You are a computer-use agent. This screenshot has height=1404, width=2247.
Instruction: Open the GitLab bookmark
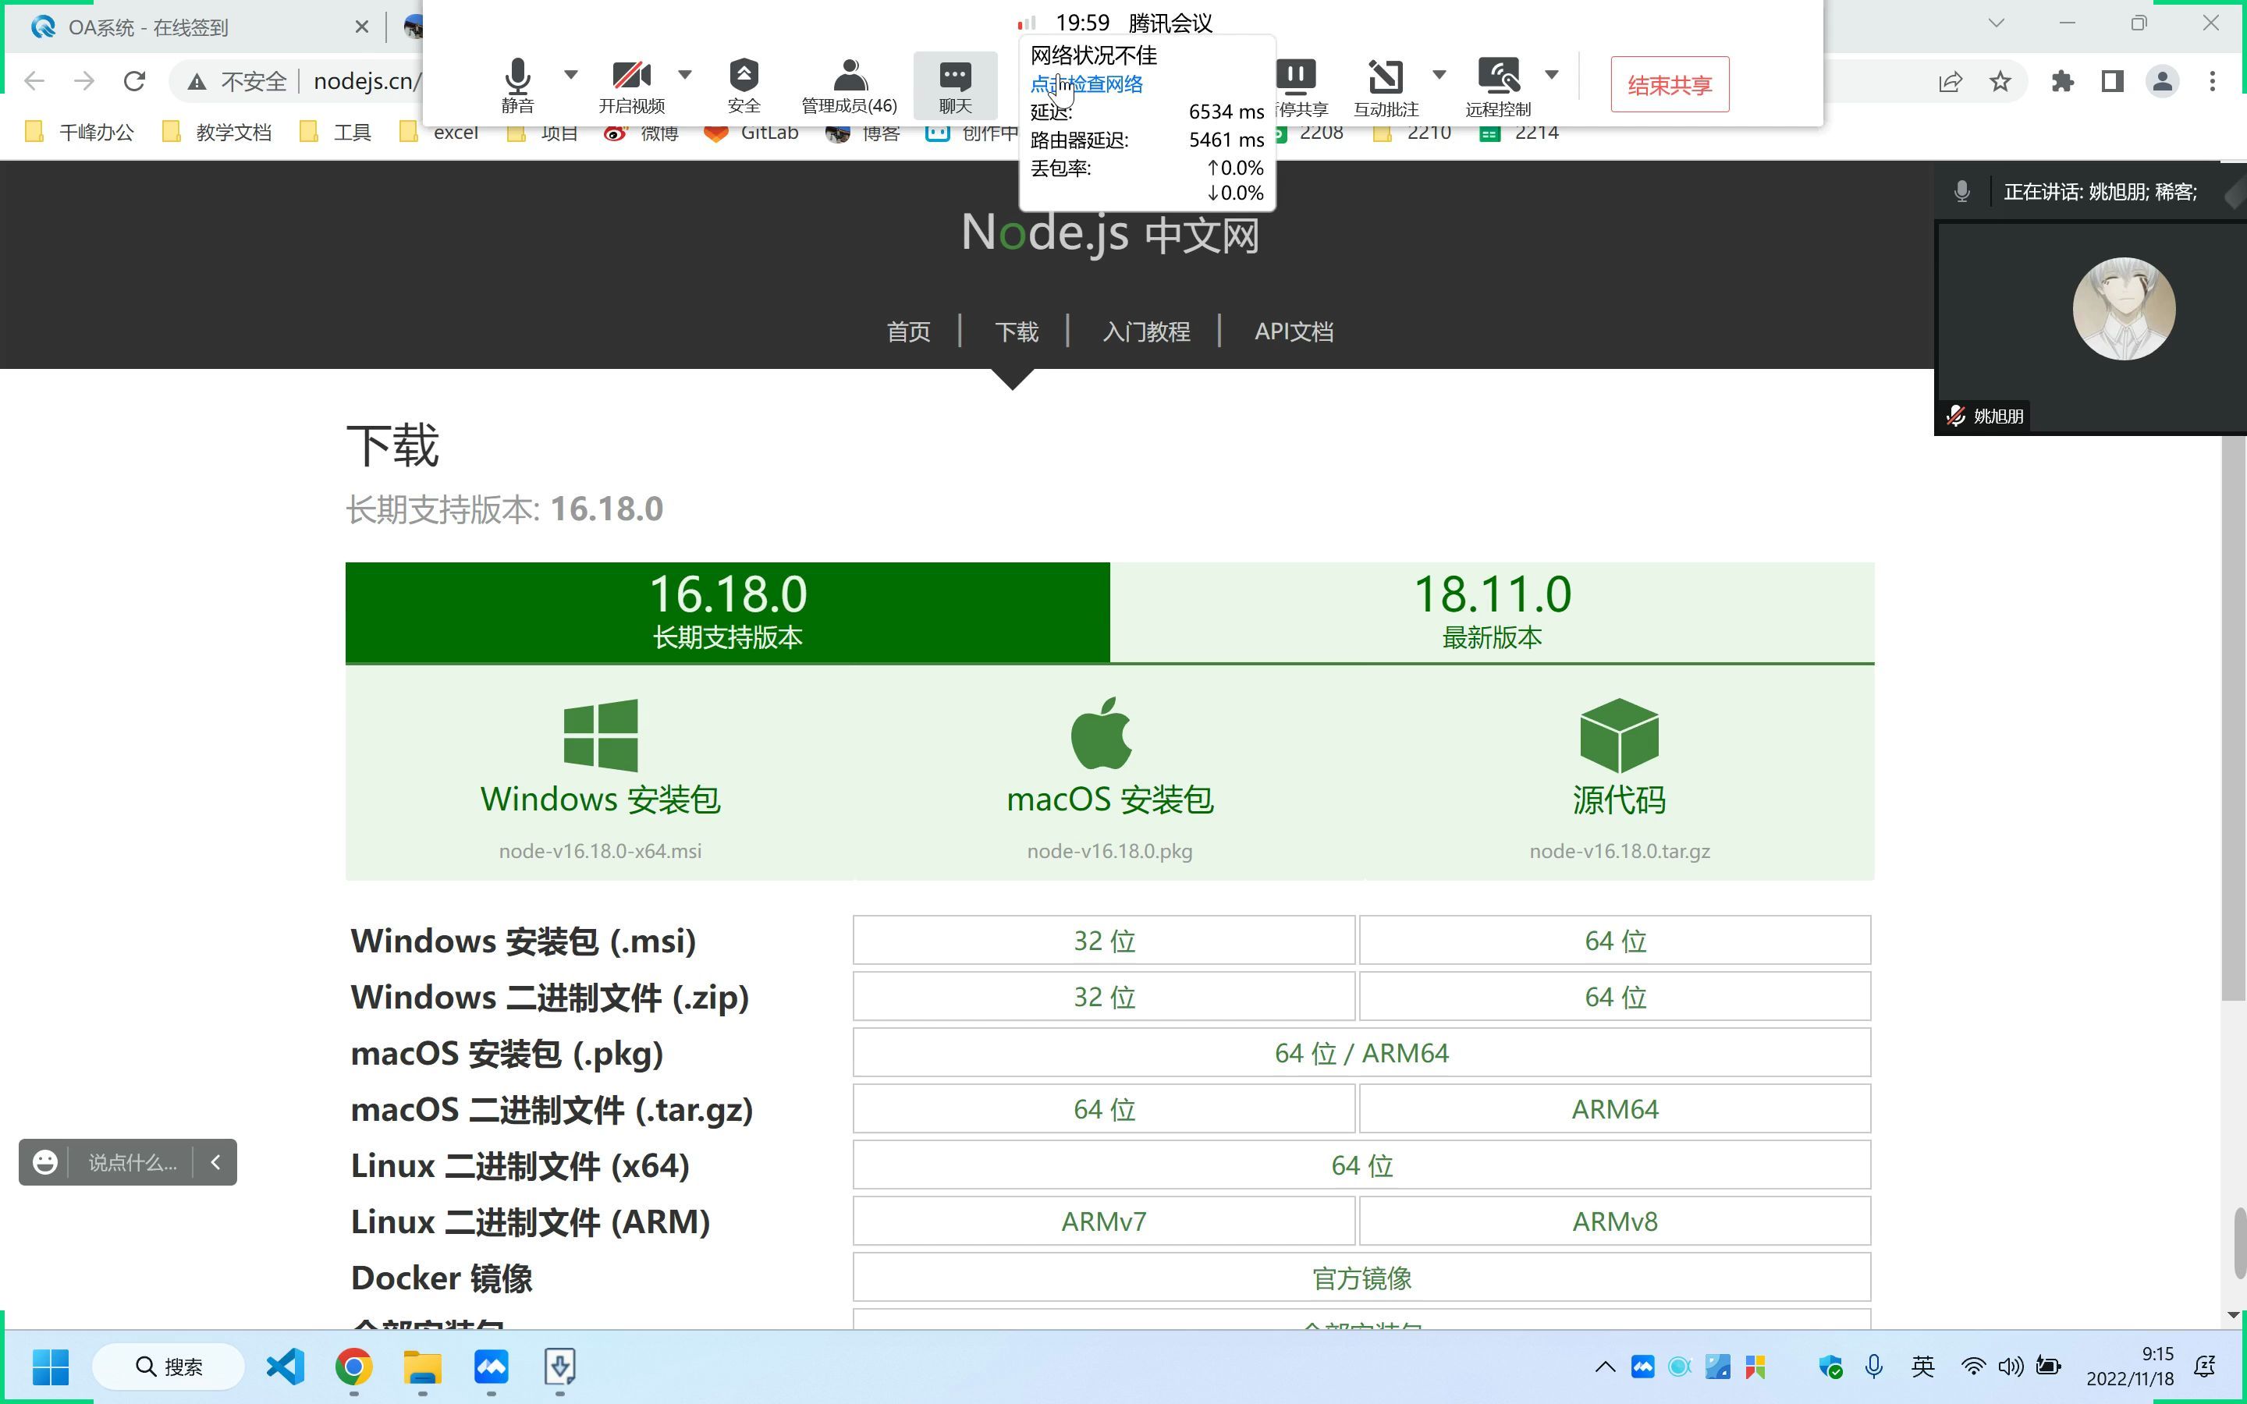(x=752, y=133)
